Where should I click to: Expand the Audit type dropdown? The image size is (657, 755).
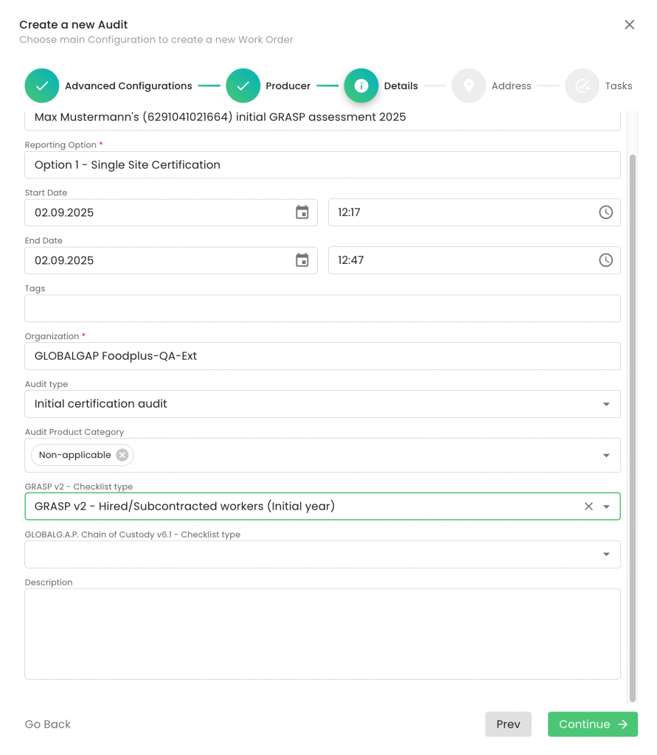[606, 404]
